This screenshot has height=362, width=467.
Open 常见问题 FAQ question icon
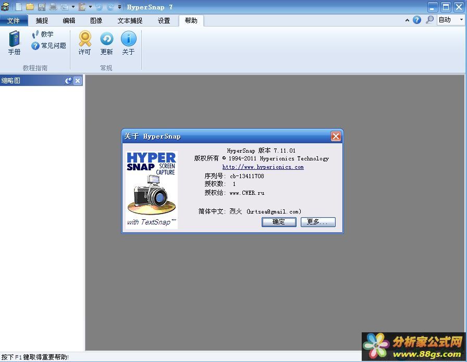(x=49, y=45)
